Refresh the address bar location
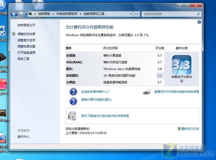This screenshot has height=160, width=216. point(137,14)
